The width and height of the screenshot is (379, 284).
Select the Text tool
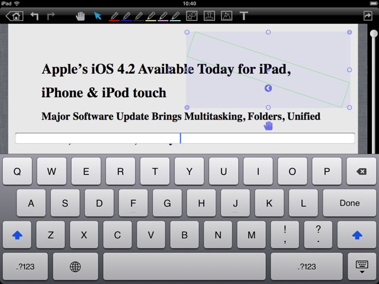[x=243, y=16]
